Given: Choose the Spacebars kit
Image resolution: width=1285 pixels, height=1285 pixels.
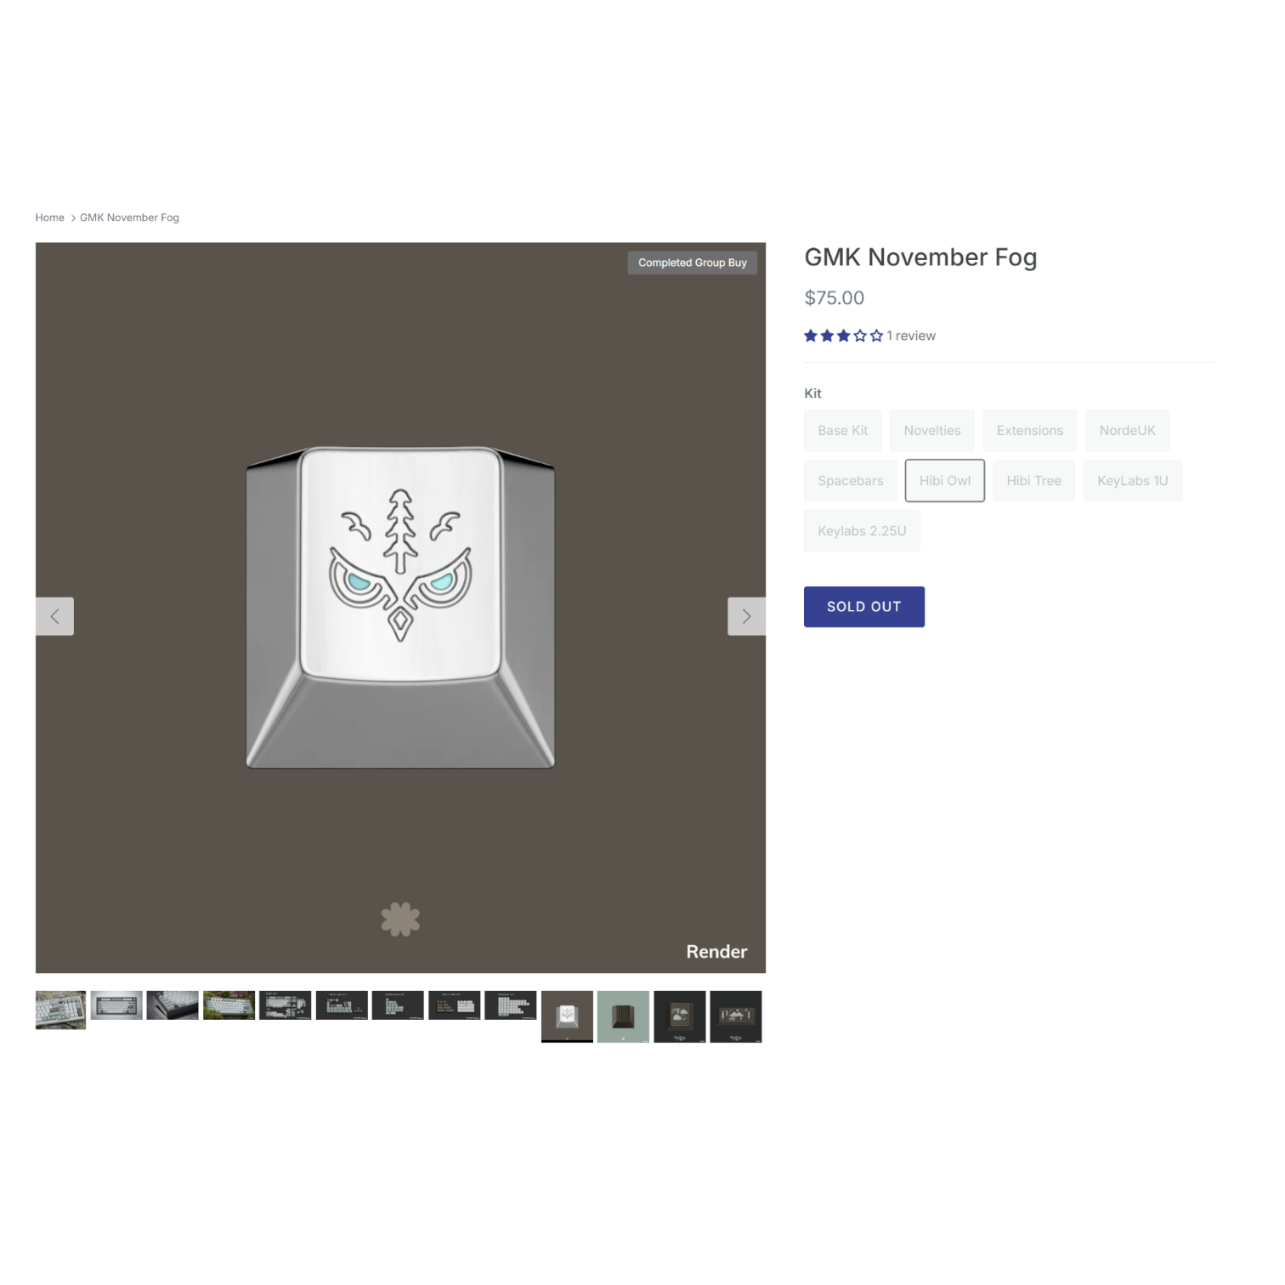Looking at the screenshot, I should tap(850, 481).
